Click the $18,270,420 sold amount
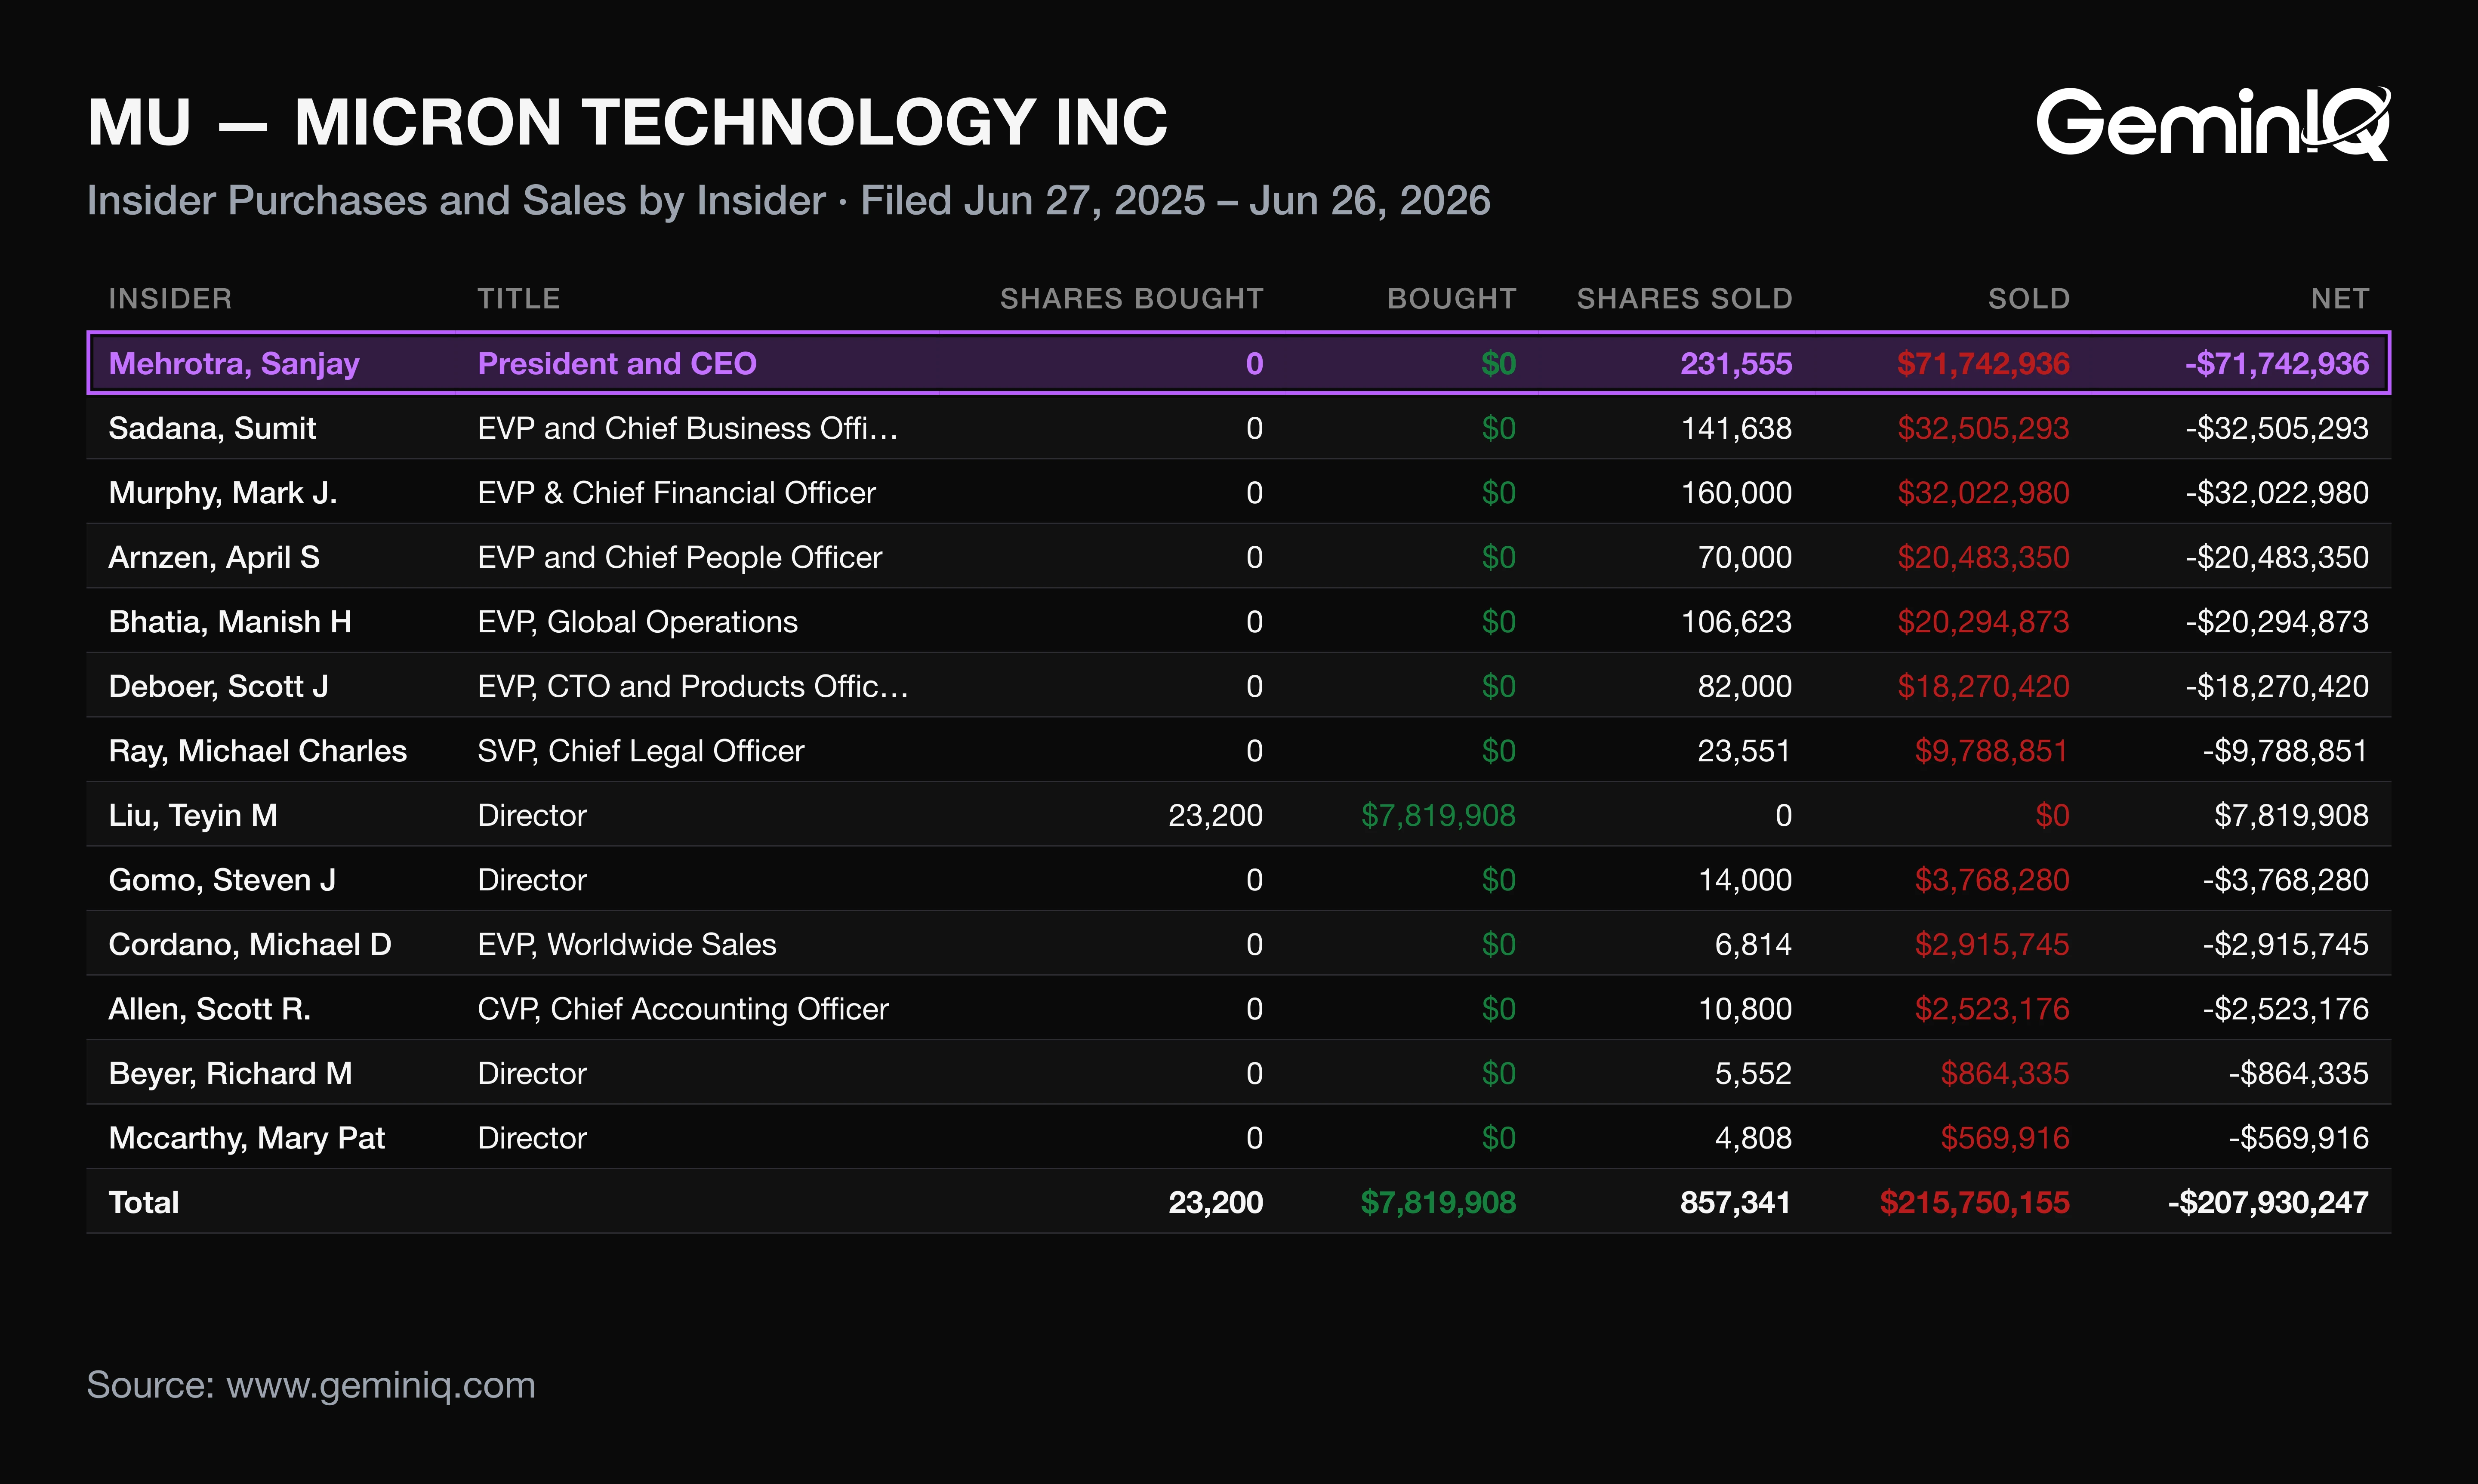 pyautogui.click(x=1983, y=686)
